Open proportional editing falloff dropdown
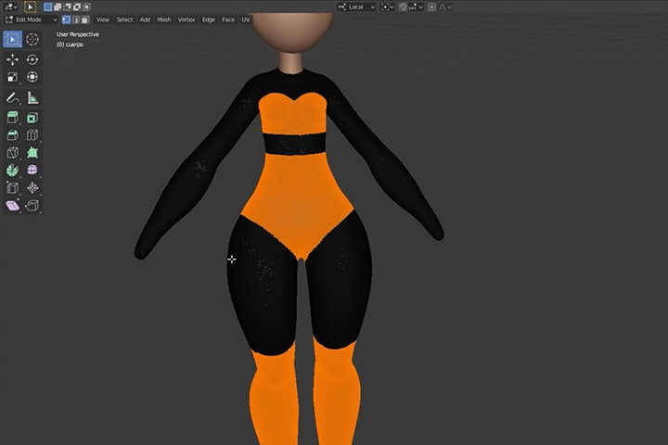668x445 pixels. tap(445, 6)
